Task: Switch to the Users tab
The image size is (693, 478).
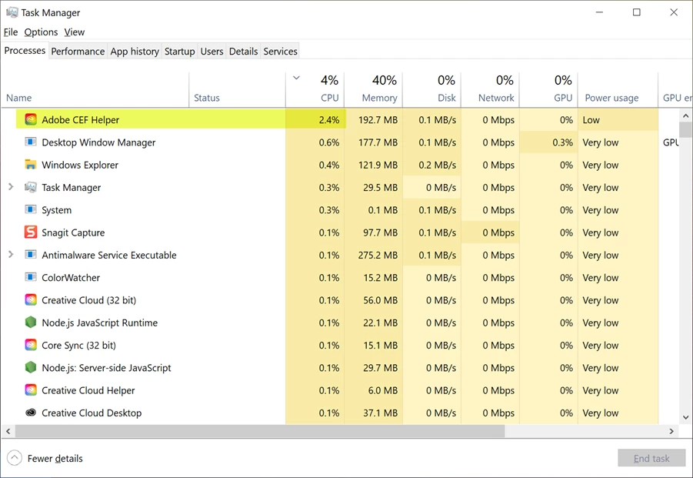Action: pos(212,52)
